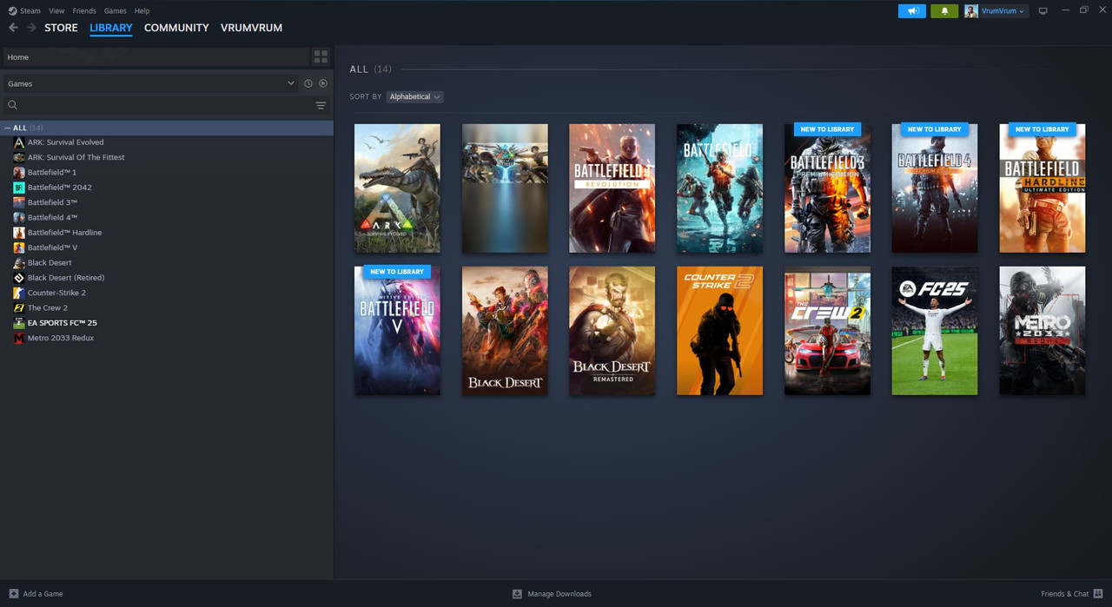Click the back navigation arrow
This screenshot has width=1112, height=607.
tap(13, 28)
